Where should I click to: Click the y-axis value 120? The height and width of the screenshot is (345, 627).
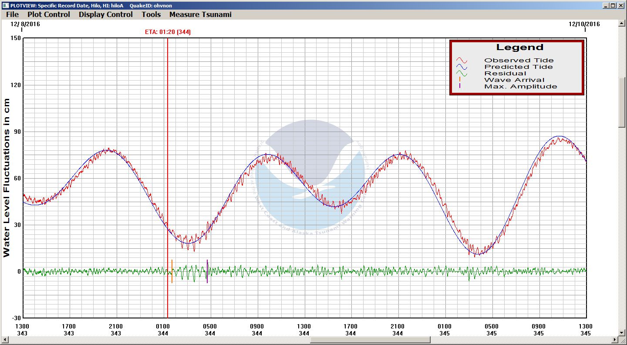point(16,85)
